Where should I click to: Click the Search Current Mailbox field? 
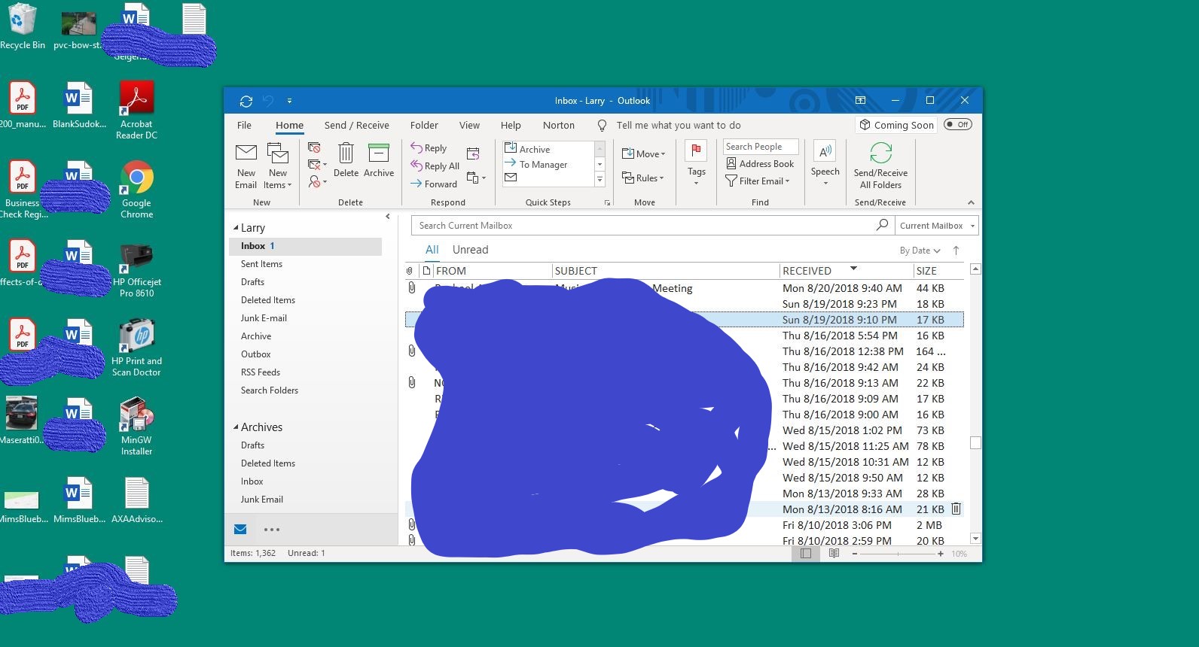(x=644, y=226)
